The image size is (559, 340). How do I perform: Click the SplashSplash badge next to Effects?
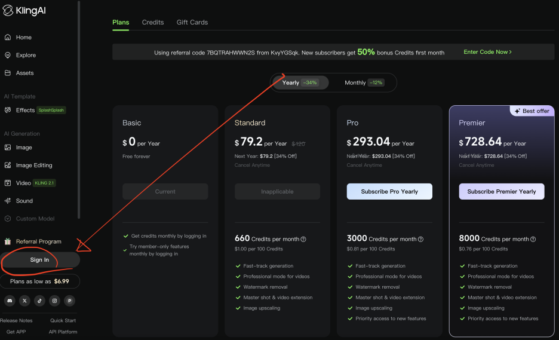click(51, 110)
